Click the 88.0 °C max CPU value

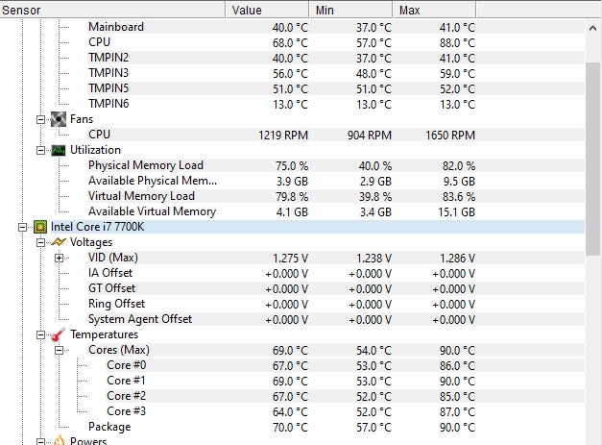pos(457,43)
